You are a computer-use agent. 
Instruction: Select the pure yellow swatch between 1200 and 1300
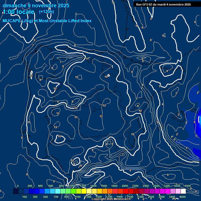click(x=84, y=191)
